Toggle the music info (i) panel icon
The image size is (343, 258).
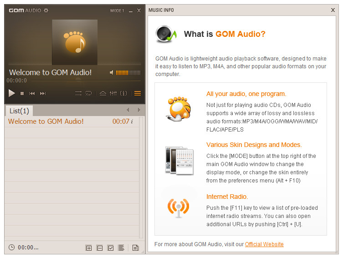(x=123, y=93)
